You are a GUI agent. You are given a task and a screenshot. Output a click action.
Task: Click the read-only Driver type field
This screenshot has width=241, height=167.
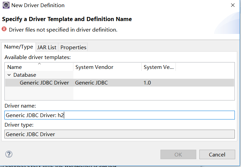pos(119,134)
